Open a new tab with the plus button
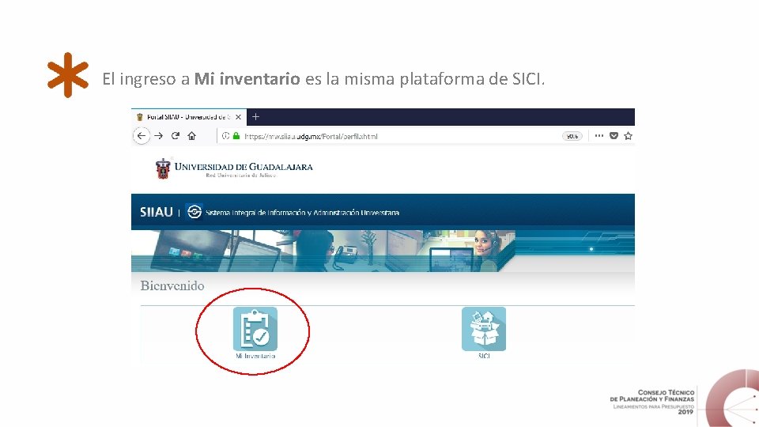 click(255, 117)
